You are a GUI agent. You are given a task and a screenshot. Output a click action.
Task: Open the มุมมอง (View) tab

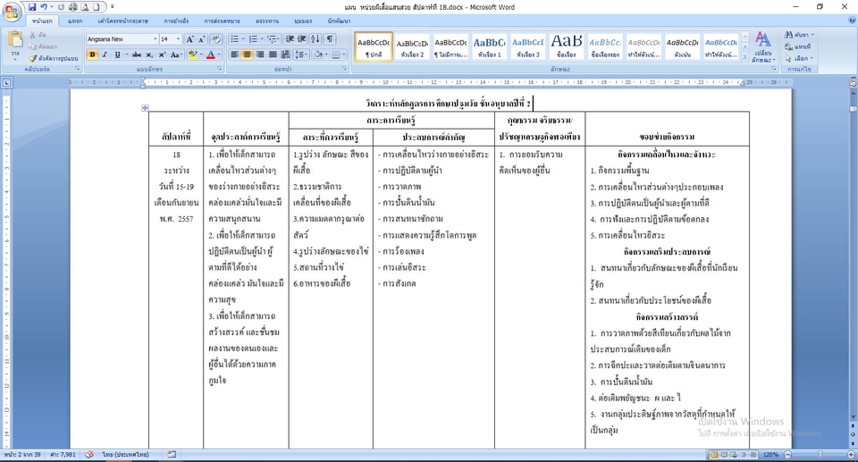pyautogui.click(x=303, y=21)
